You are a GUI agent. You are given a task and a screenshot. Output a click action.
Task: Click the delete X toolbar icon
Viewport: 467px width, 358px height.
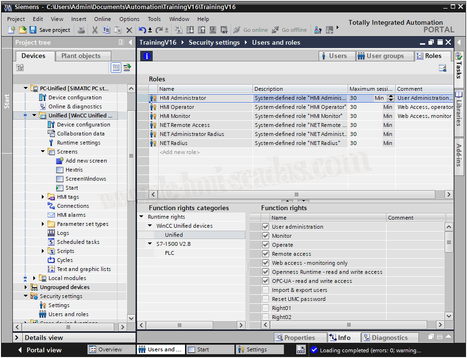tap(129, 30)
